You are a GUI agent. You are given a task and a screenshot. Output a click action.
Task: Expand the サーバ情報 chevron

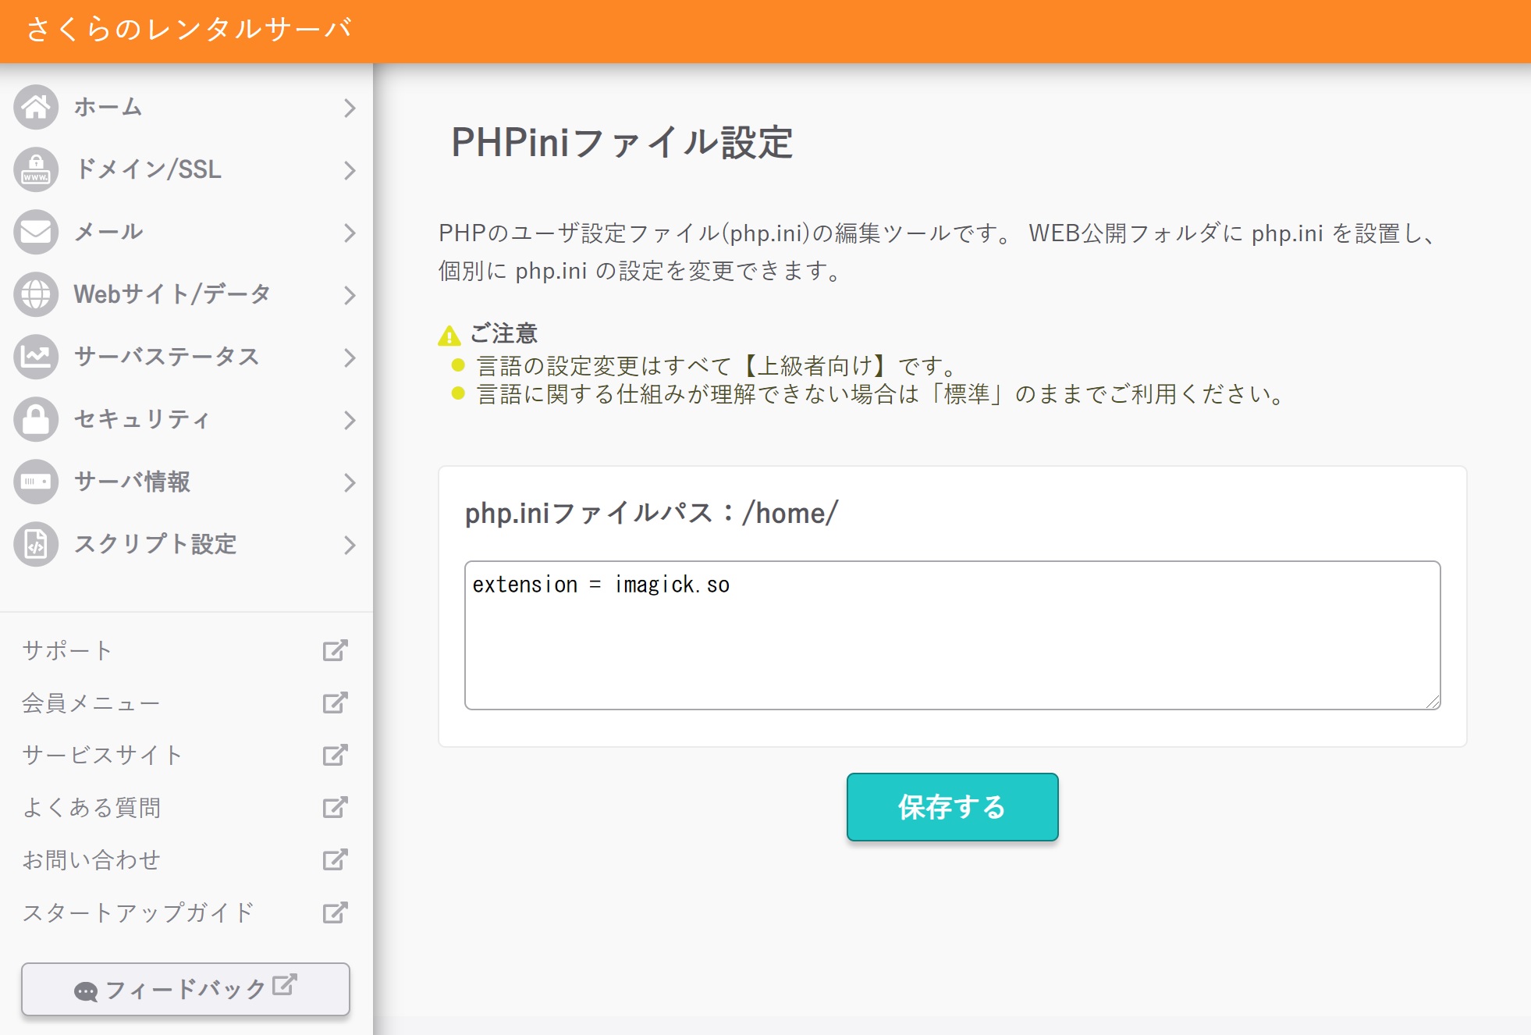point(350,482)
